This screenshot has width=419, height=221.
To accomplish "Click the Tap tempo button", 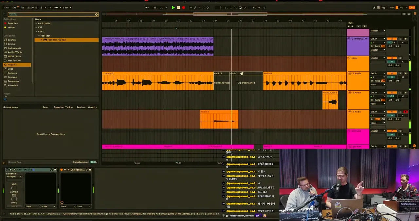I will (x=22, y=8).
